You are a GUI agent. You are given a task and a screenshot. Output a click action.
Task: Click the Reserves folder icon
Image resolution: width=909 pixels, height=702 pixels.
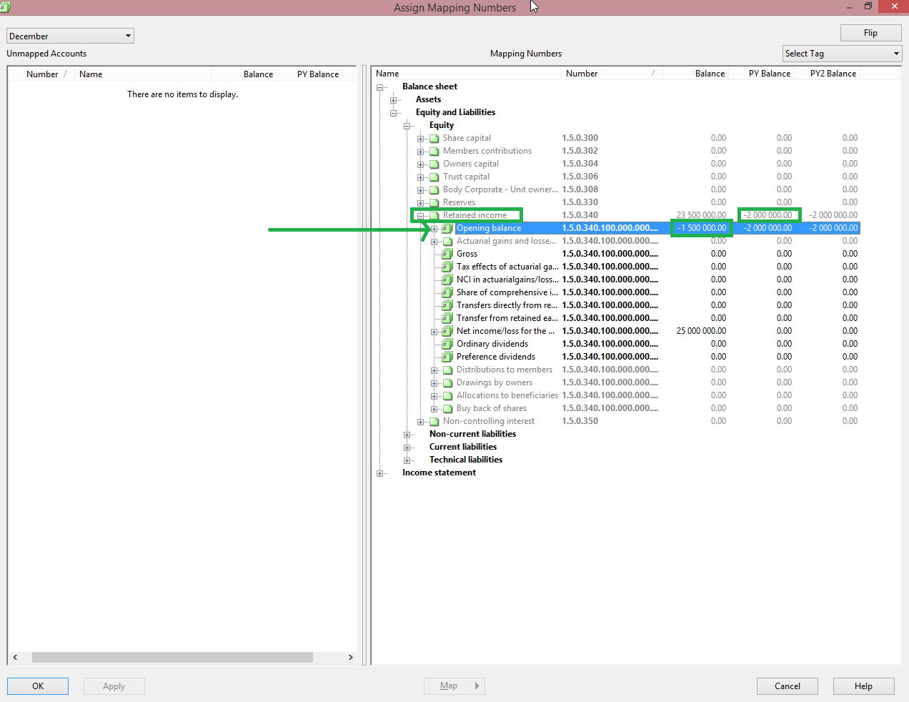pyautogui.click(x=434, y=202)
